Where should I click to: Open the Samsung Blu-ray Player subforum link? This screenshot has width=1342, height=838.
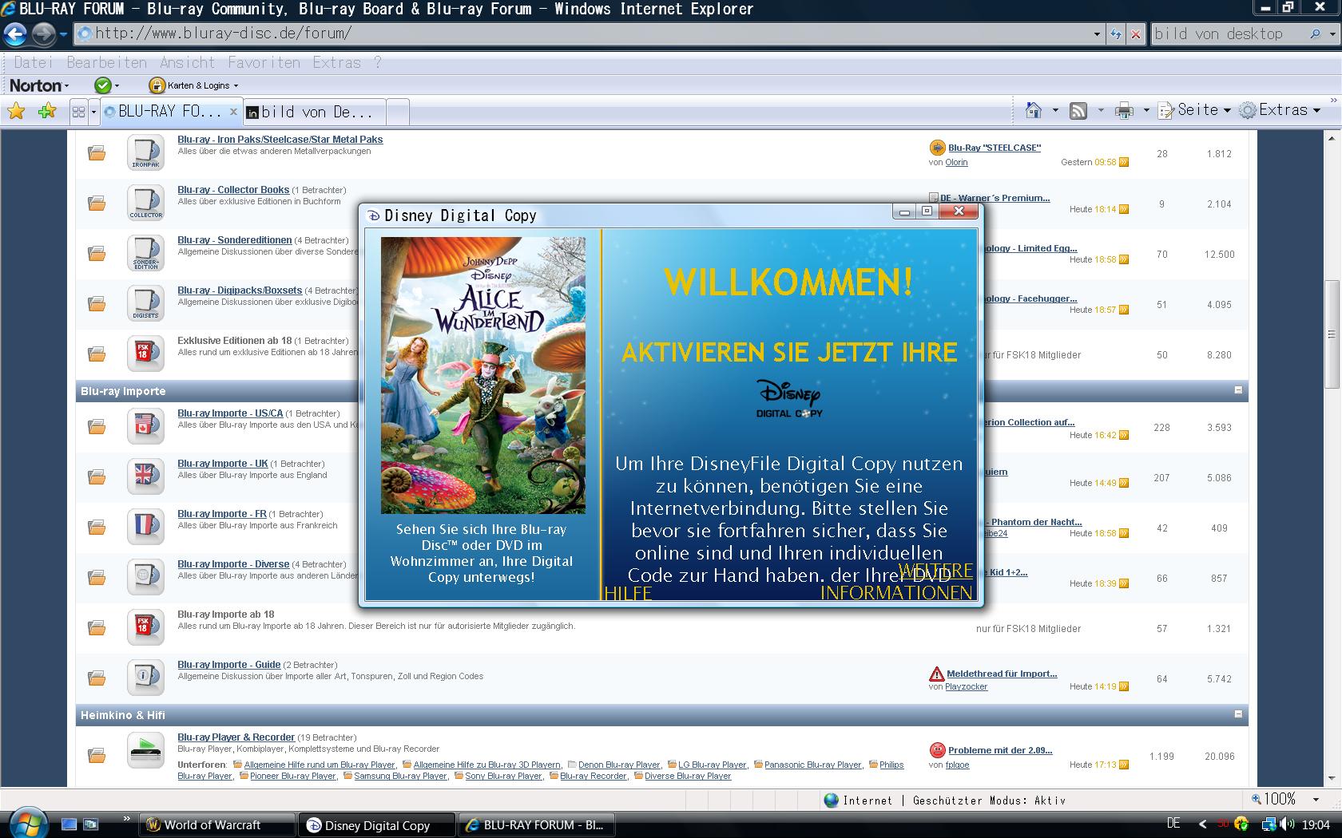coord(400,776)
